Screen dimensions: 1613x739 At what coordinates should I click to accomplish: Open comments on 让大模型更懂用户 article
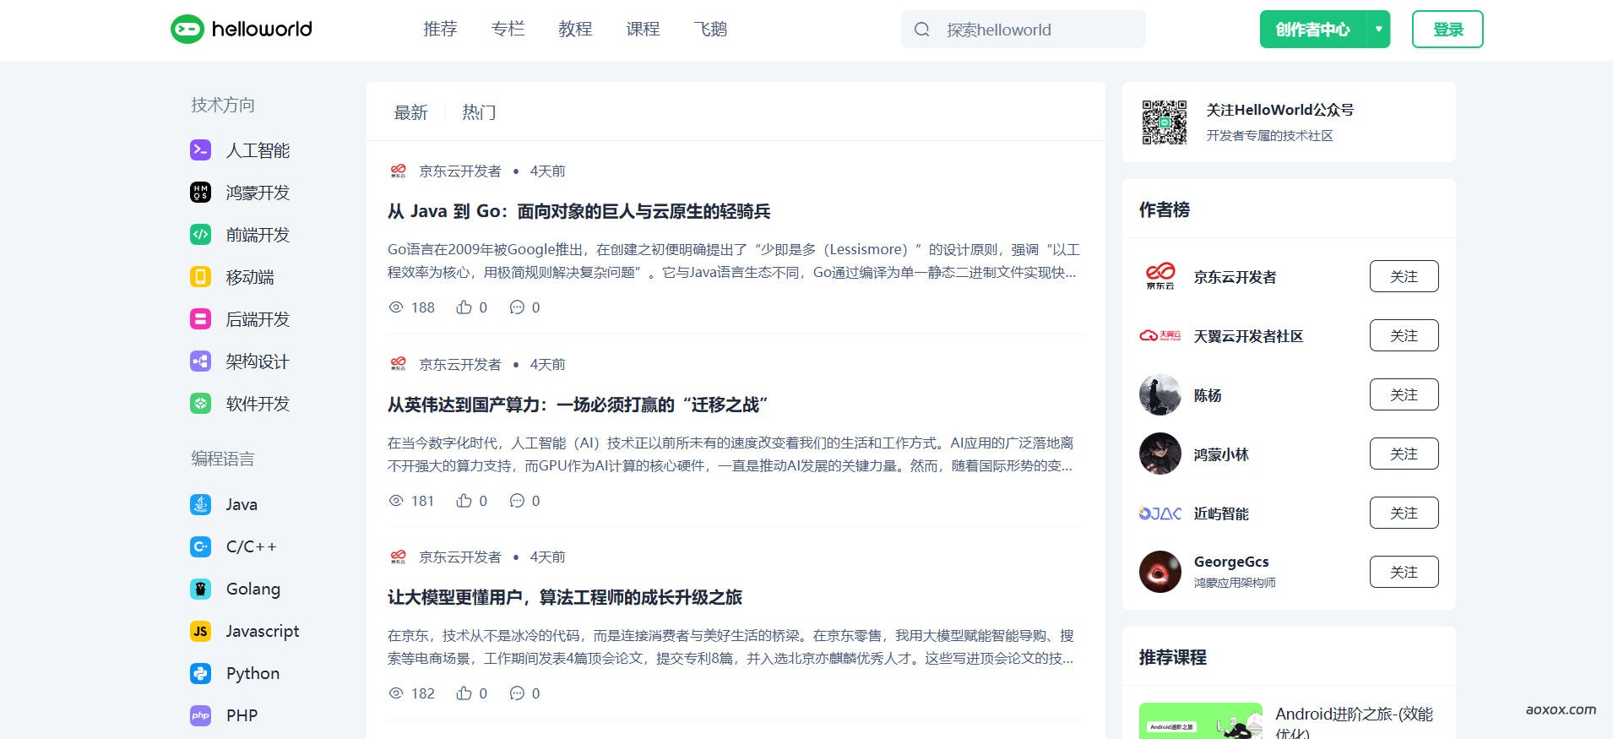(517, 693)
